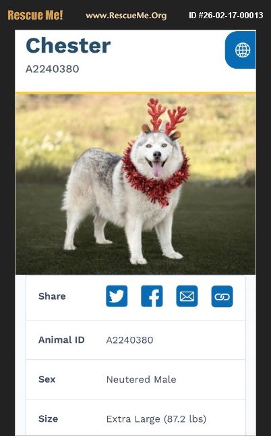Open Chester's husky photo
This screenshot has height=436, width=271.
135,184
